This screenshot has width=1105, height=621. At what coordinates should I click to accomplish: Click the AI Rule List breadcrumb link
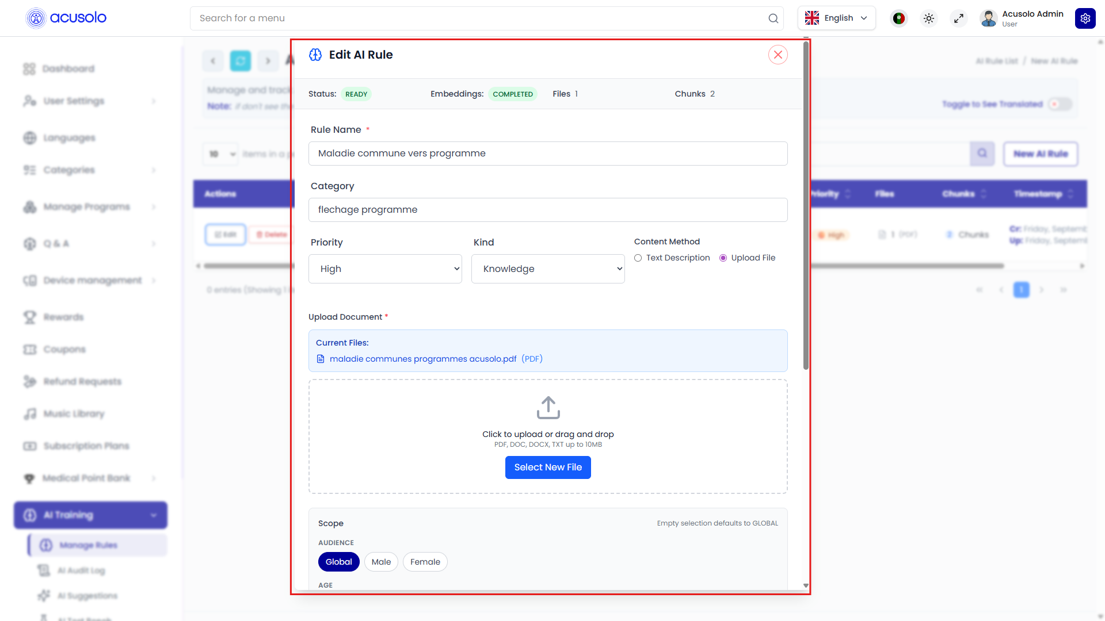click(997, 61)
